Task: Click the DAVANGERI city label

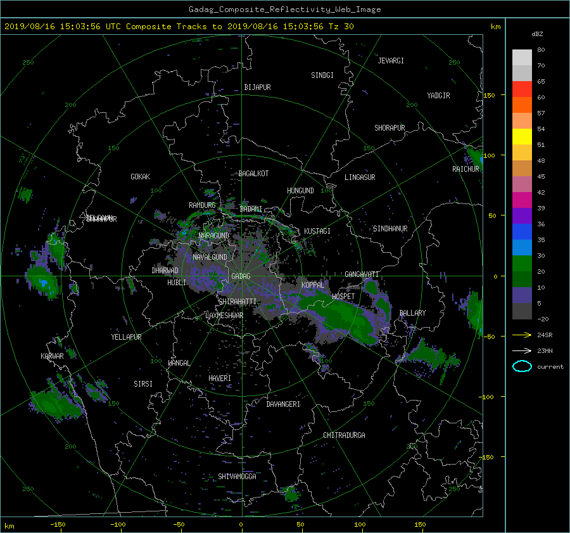Action: point(283,404)
